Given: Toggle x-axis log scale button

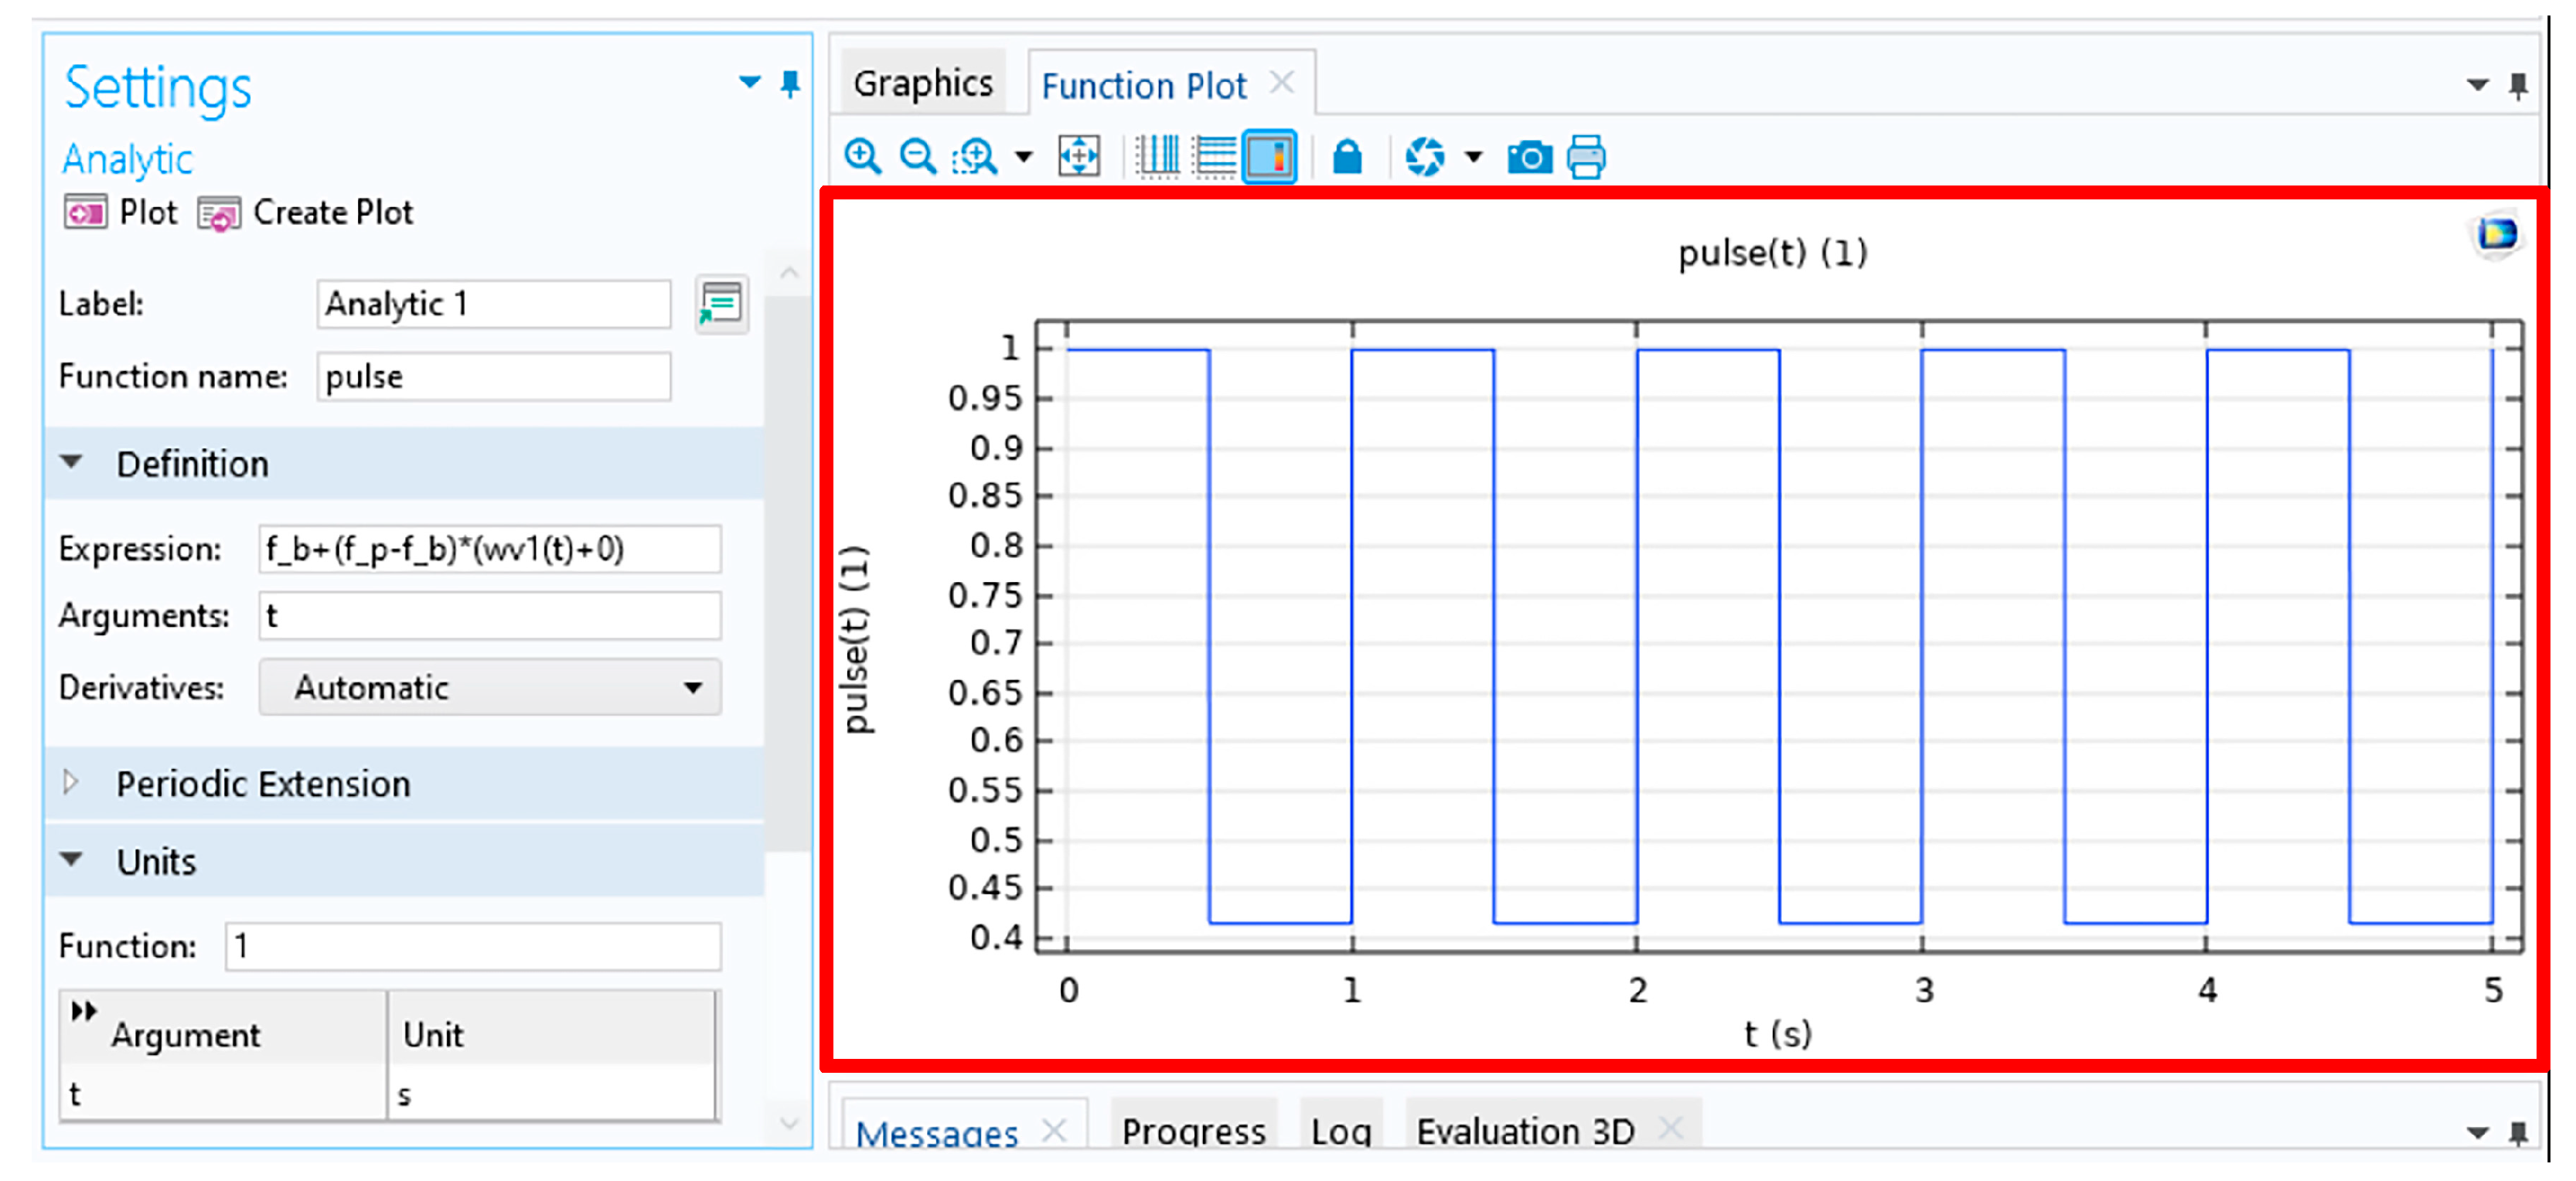Looking at the screenshot, I should click(x=1157, y=157).
